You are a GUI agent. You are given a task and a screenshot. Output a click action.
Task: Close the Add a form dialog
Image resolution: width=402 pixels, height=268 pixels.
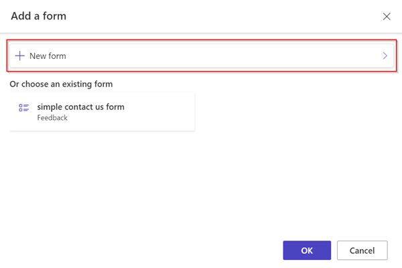387,16
